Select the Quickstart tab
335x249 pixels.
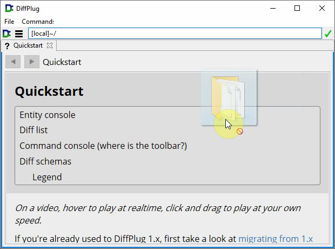pos(28,46)
